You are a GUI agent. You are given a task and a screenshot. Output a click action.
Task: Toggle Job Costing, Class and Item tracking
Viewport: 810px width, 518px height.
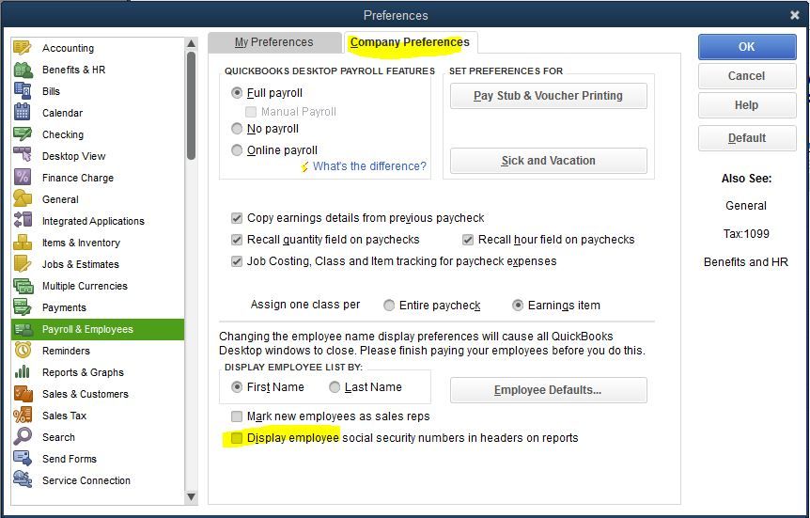237,261
